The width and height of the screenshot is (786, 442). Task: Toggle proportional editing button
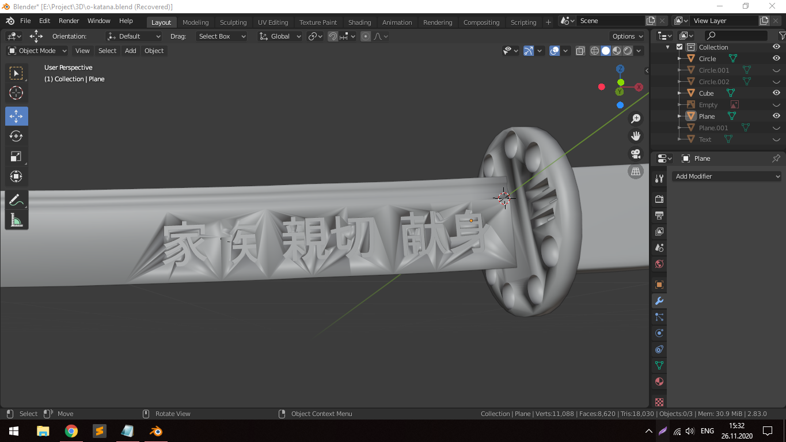366,36
